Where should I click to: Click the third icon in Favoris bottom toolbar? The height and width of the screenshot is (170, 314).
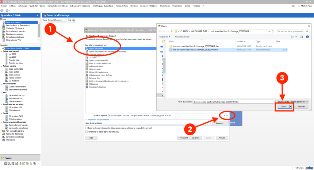tap(13, 164)
